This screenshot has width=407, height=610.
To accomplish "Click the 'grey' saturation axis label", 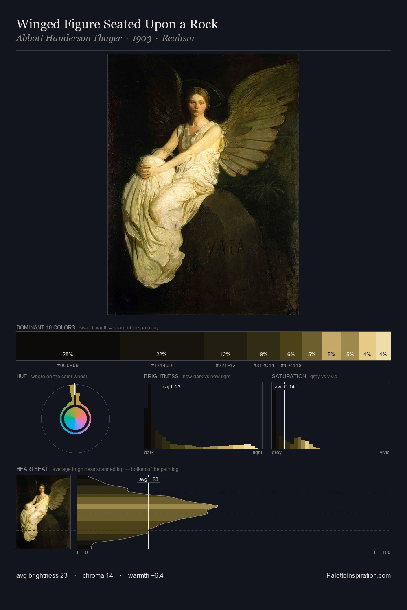I will [277, 452].
